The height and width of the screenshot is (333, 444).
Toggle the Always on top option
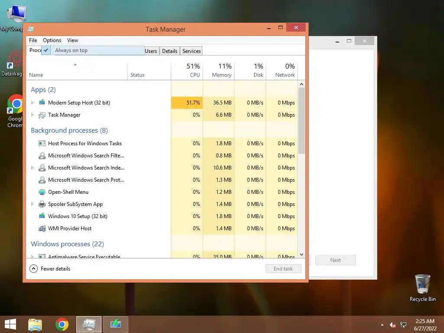(93, 50)
